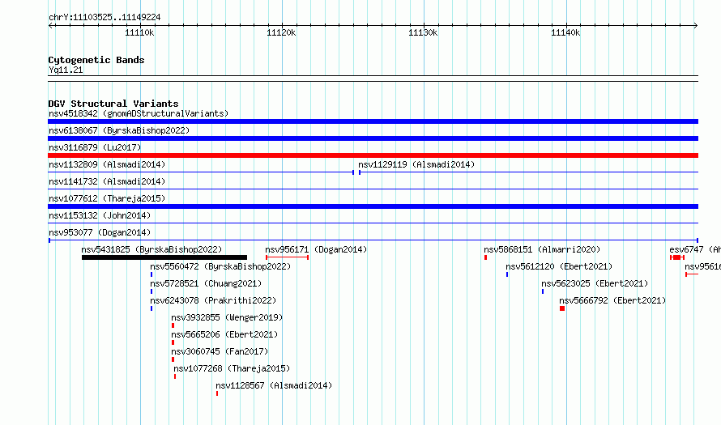Open variant nsv5868151 (Almarri2020) label
721x425 pixels.
pos(542,249)
